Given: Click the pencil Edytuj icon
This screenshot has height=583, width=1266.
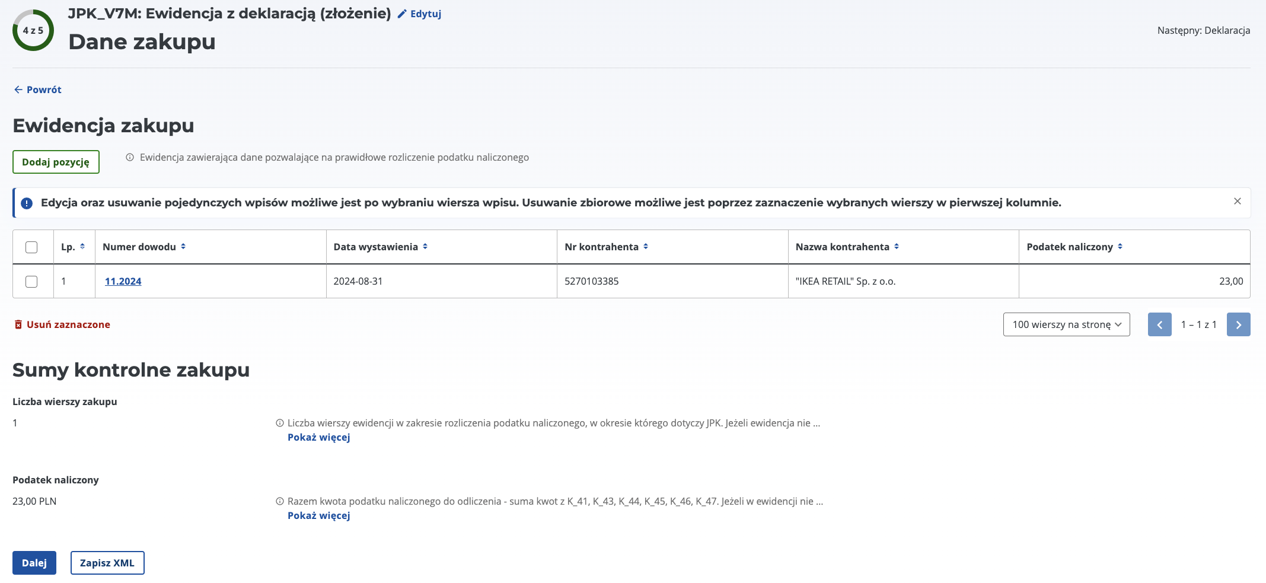Looking at the screenshot, I should pyautogui.click(x=402, y=14).
